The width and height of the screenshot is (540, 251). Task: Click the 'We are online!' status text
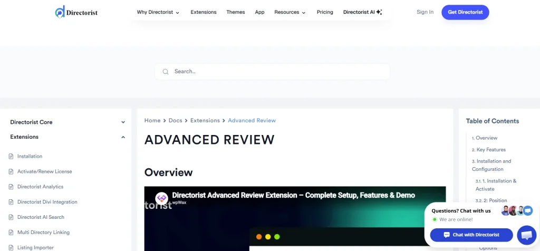[x=456, y=219]
